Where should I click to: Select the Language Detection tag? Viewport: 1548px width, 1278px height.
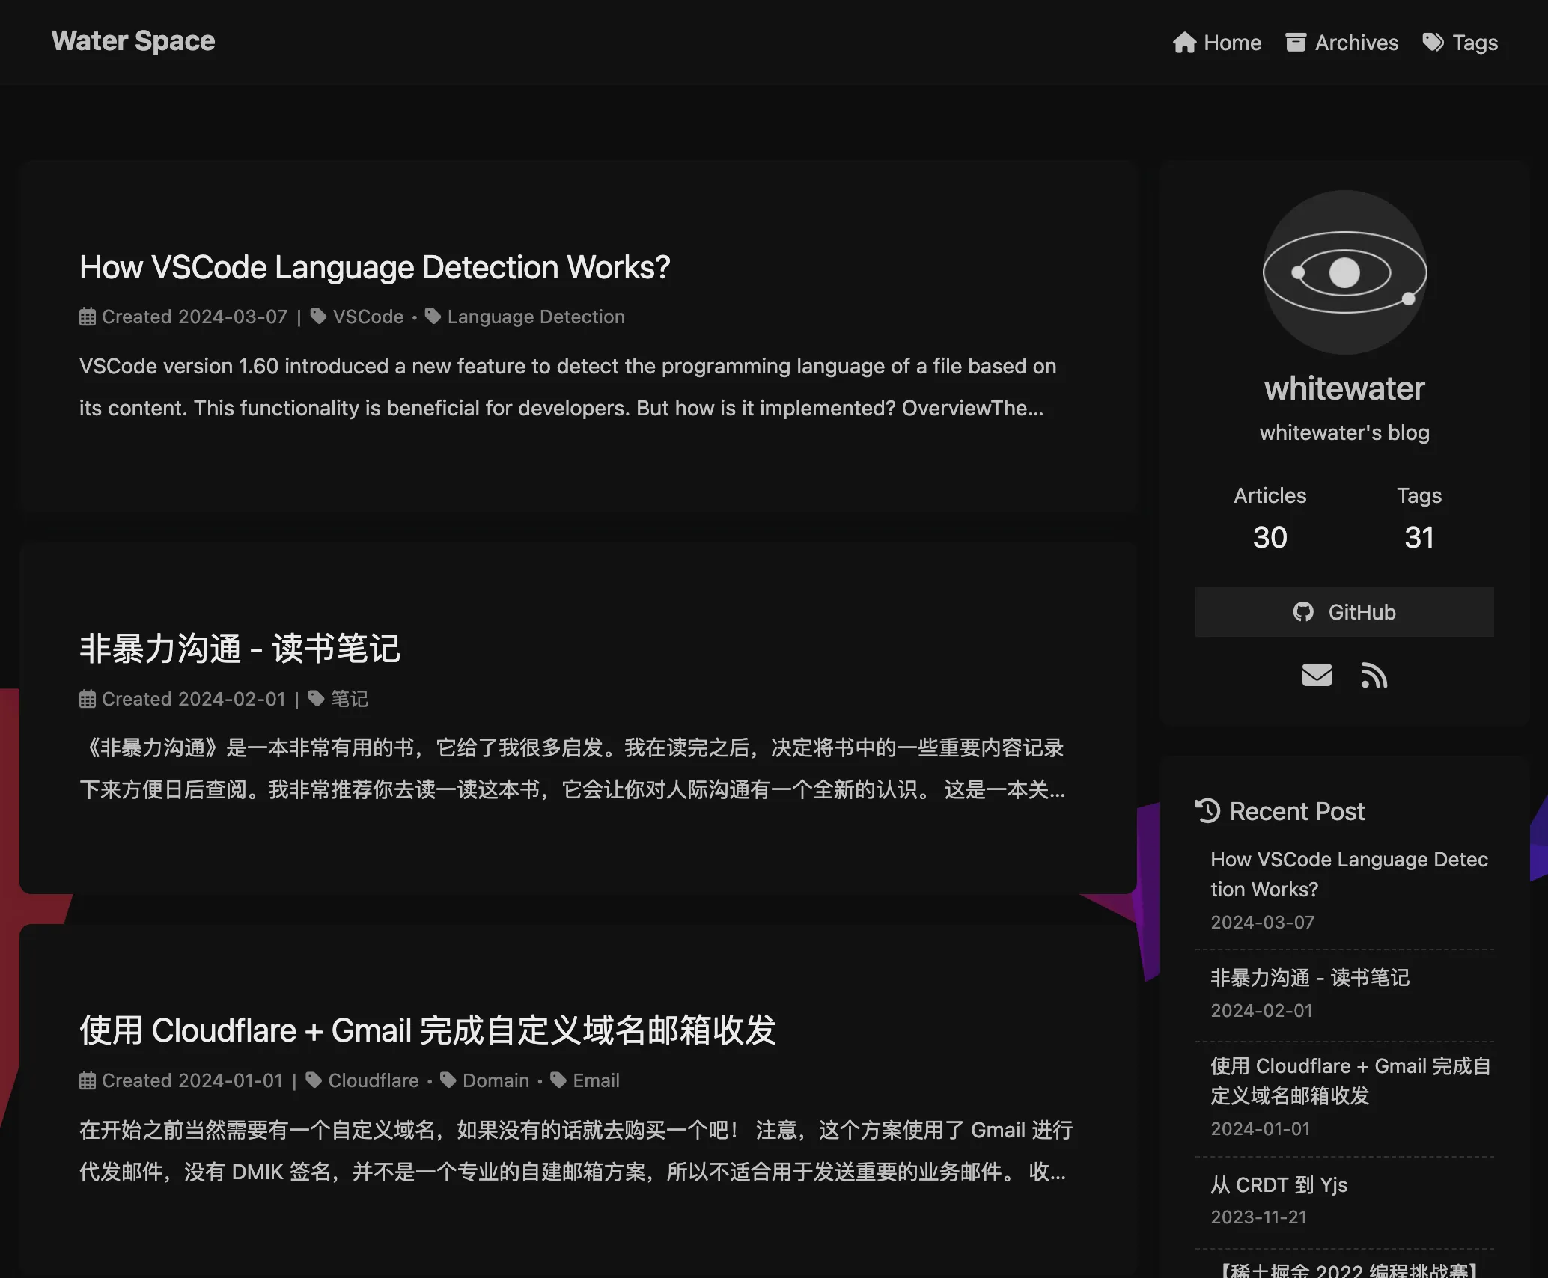click(x=536, y=317)
